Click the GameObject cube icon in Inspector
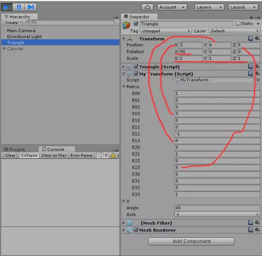Screen dimensions: 262x256 click(x=126, y=25)
